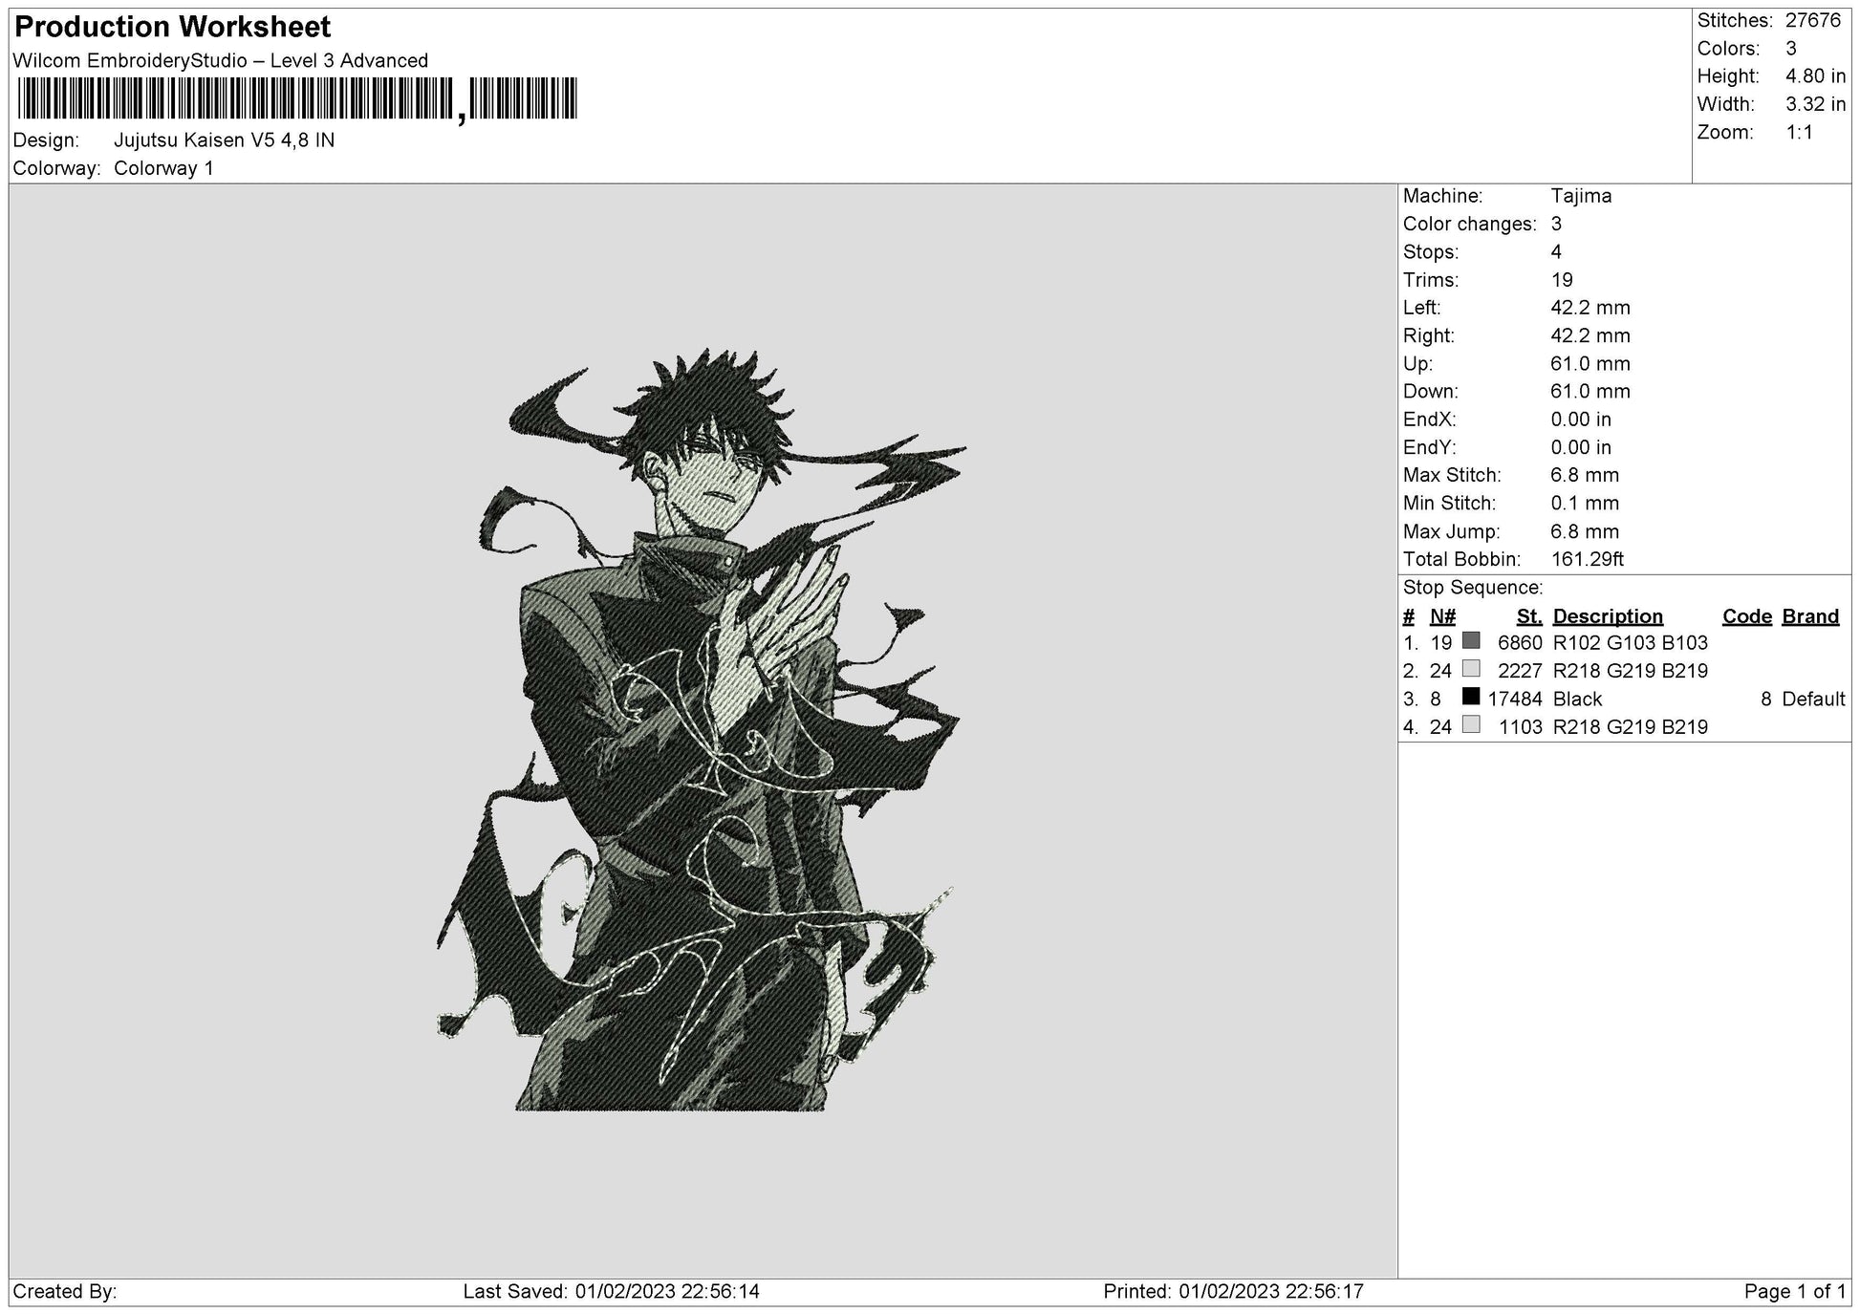The height and width of the screenshot is (1314, 1860).
Task: Click the Machine value 'Tajima'
Action: pyautogui.click(x=1581, y=196)
